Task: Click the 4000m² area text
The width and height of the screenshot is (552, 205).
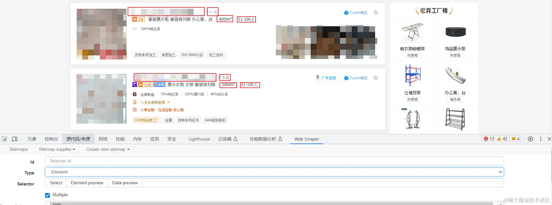Action: [x=225, y=19]
